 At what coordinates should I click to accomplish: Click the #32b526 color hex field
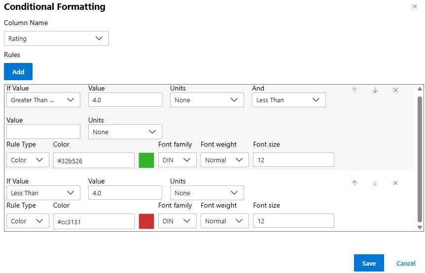click(94, 160)
